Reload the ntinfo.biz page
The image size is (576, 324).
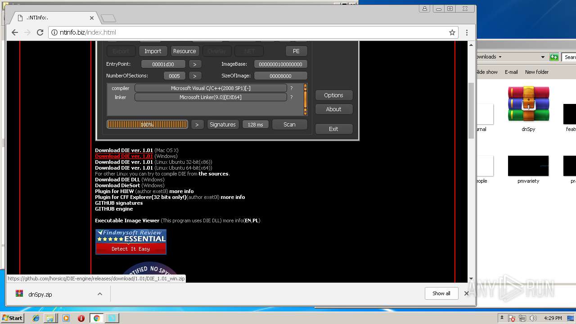(40, 32)
